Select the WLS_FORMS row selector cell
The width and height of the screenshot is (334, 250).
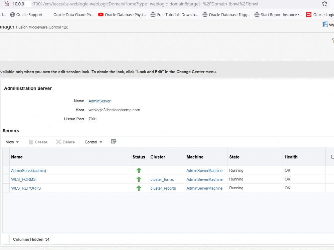click(x=6, y=179)
